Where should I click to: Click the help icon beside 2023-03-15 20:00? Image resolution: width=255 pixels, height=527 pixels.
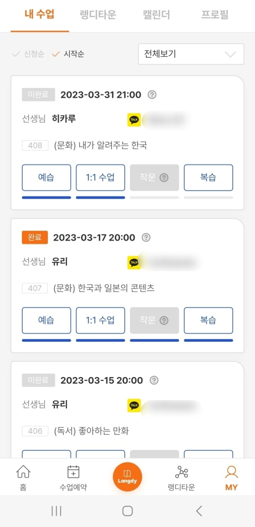pos(154,380)
